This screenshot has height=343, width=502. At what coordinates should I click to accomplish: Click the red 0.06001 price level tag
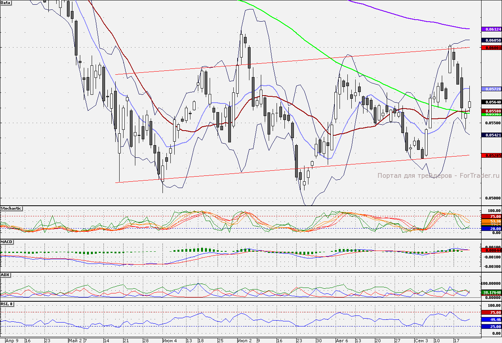491,48
